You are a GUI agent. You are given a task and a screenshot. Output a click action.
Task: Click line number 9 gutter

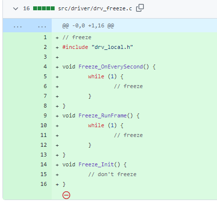[45, 115]
